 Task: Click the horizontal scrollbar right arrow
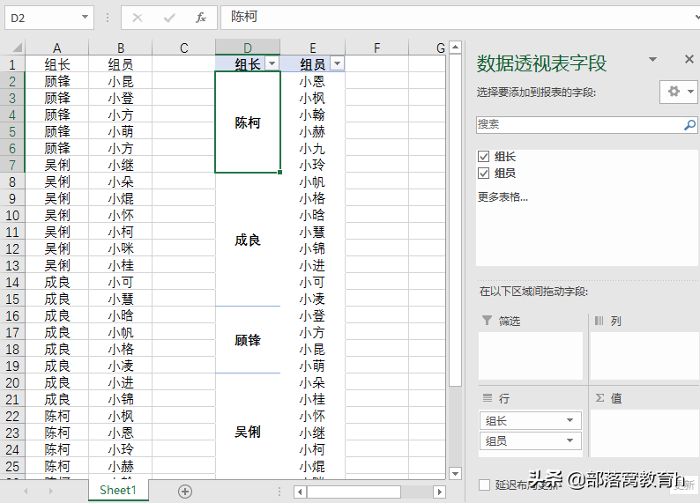tap(440, 492)
